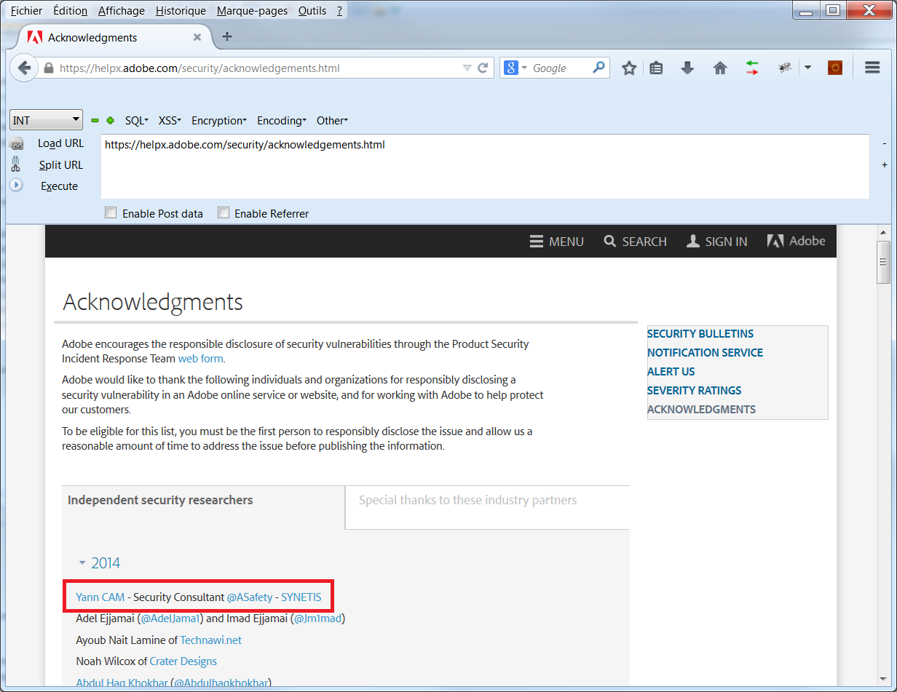Click the Split URL scissors icon
The image size is (897, 692).
[16, 164]
